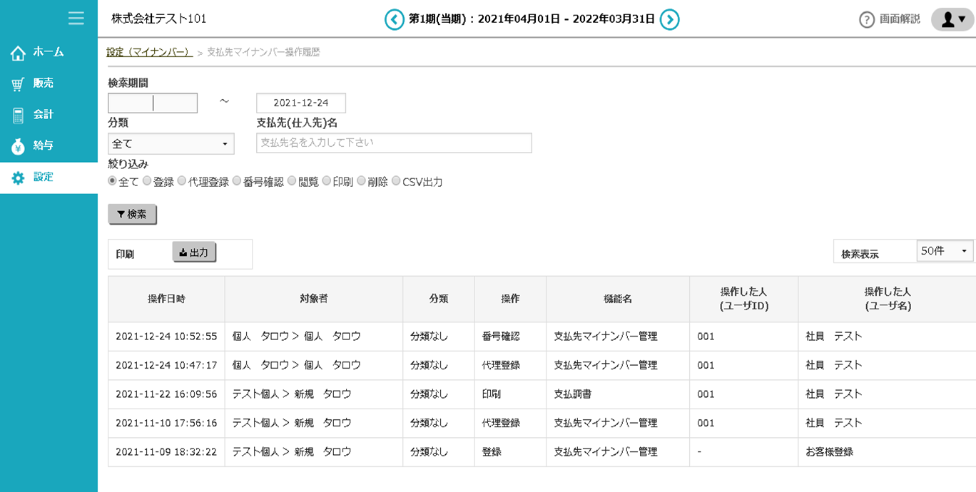Click the 出力 print output button
Image resolution: width=976 pixels, height=492 pixels.
point(194,250)
